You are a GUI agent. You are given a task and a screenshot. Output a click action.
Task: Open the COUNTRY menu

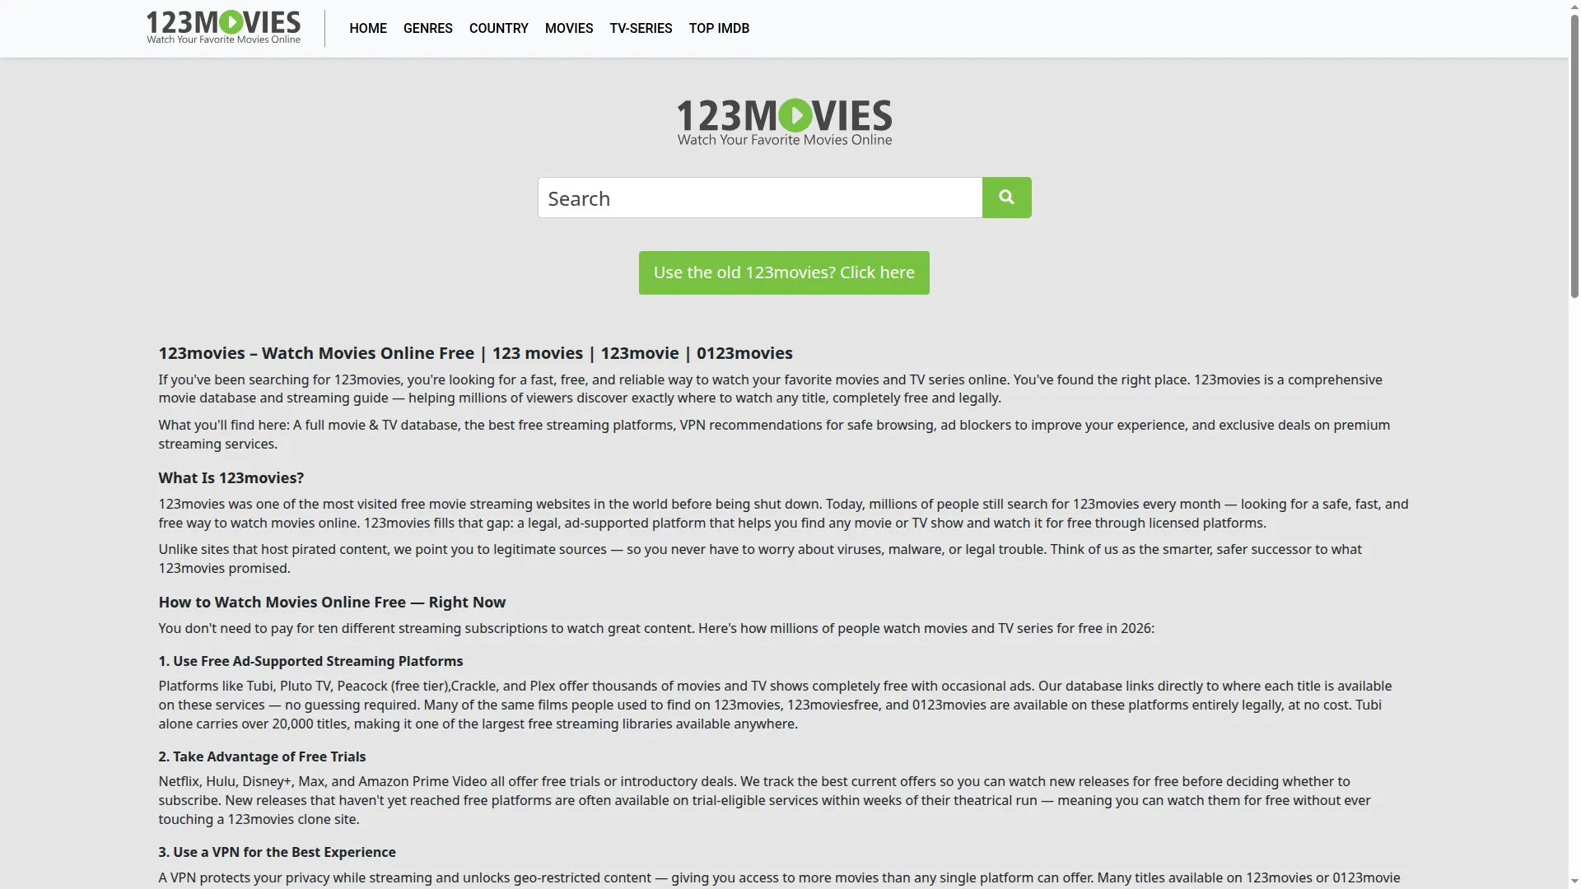click(499, 28)
